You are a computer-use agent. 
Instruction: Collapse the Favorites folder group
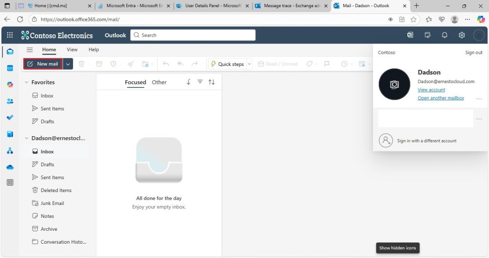[27, 82]
